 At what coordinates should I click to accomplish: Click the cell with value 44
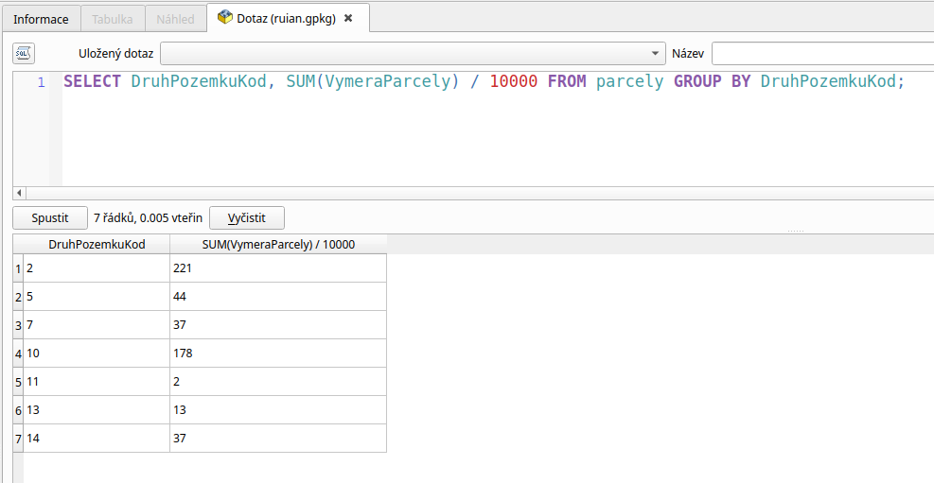point(278,296)
